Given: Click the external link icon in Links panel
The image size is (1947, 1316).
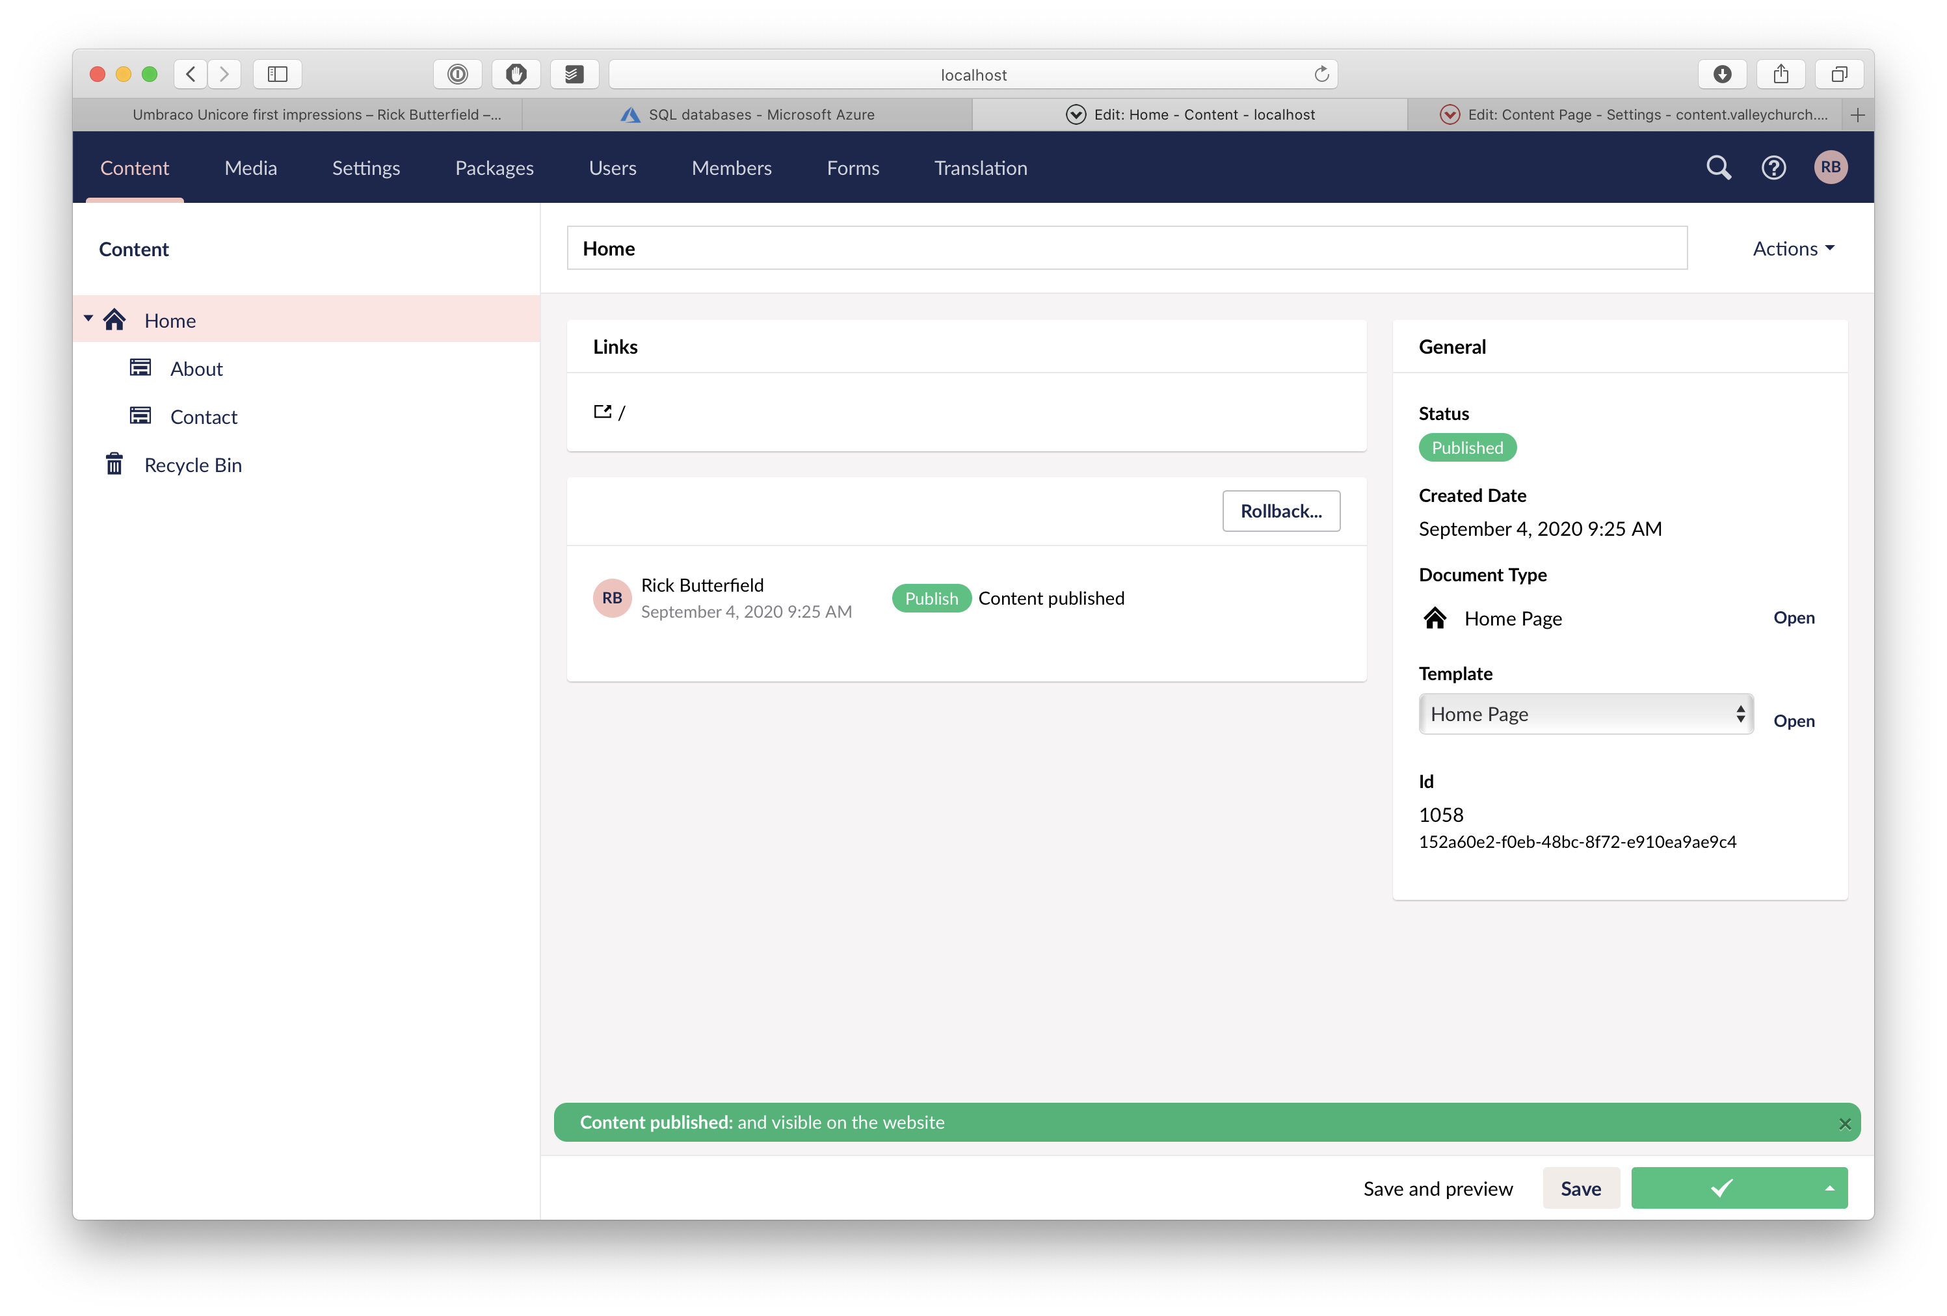Looking at the screenshot, I should click(602, 412).
